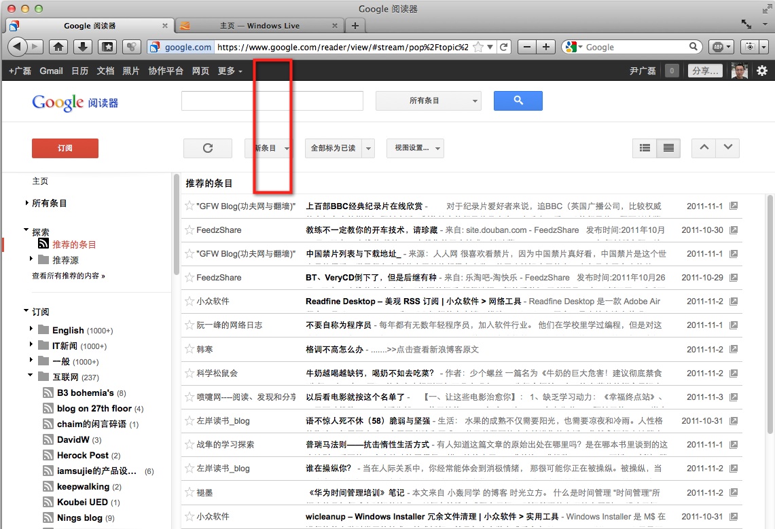Image resolution: width=775 pixels, height=529 pixels.
Task: Collapse the 探索 section
Action: click(26, 230)
